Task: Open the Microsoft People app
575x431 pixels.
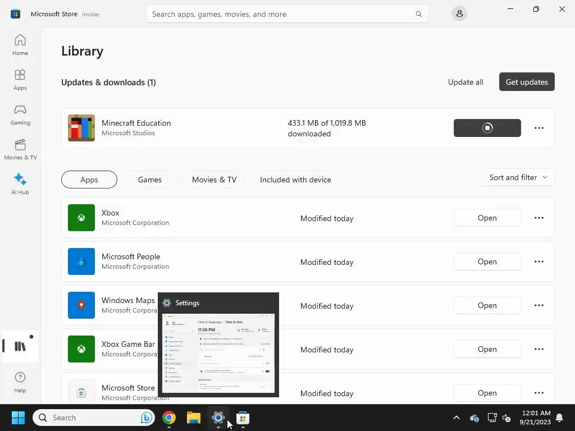Action: (x=487, y=262)
